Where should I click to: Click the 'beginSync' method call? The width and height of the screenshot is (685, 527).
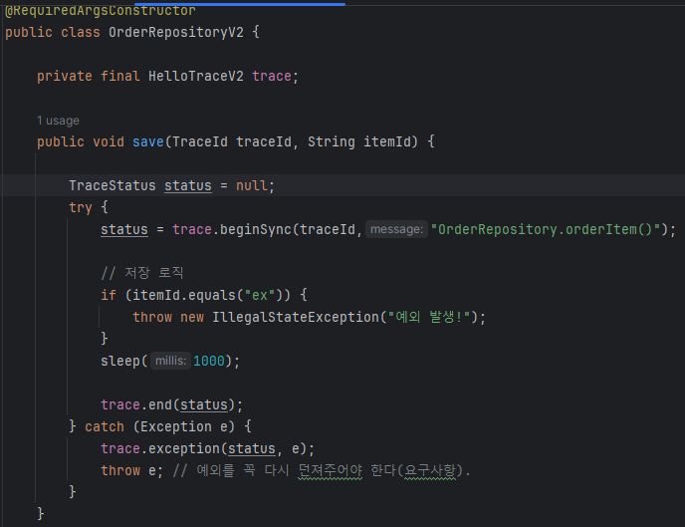pyautogui.click(x=256, y=229)
